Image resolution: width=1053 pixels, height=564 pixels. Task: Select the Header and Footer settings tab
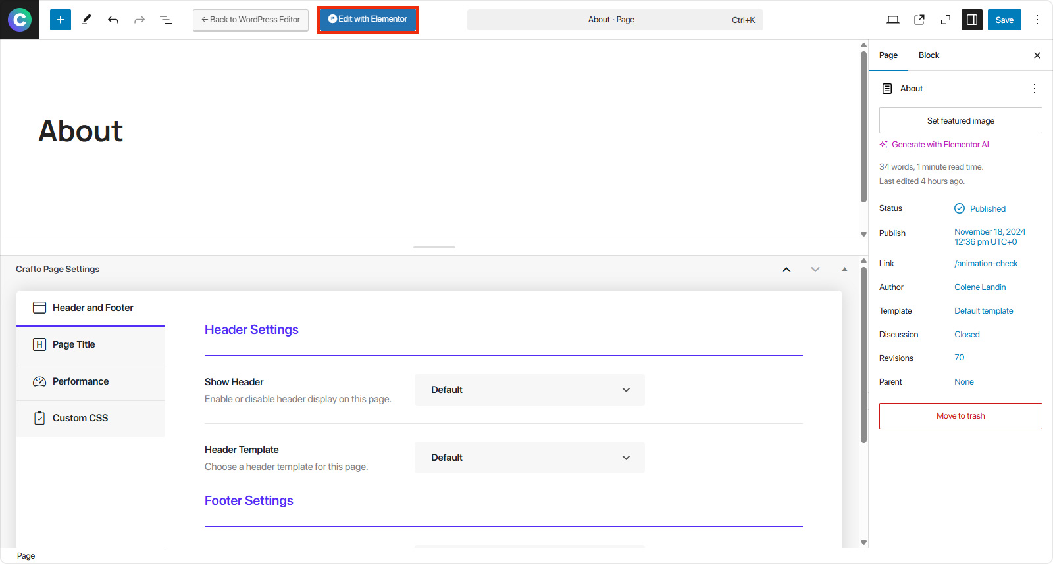[x=91, y=308]
